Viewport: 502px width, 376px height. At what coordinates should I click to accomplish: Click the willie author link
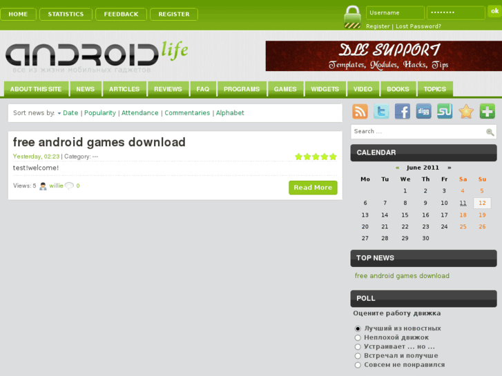pyautogui.click(x=56, y=186)
